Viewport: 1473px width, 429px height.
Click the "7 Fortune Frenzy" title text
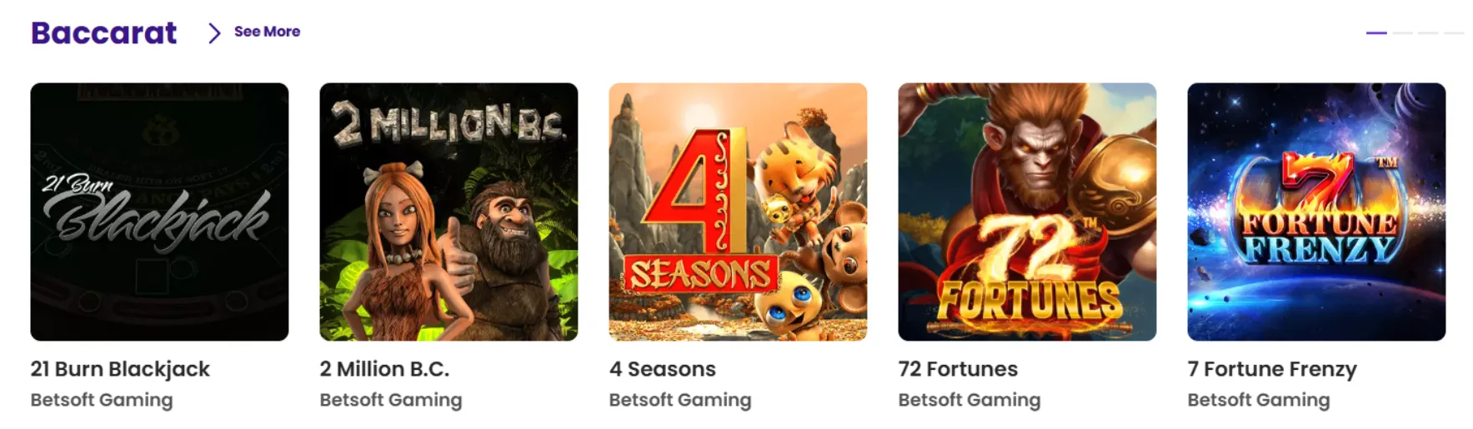[x=1272, y=369]
